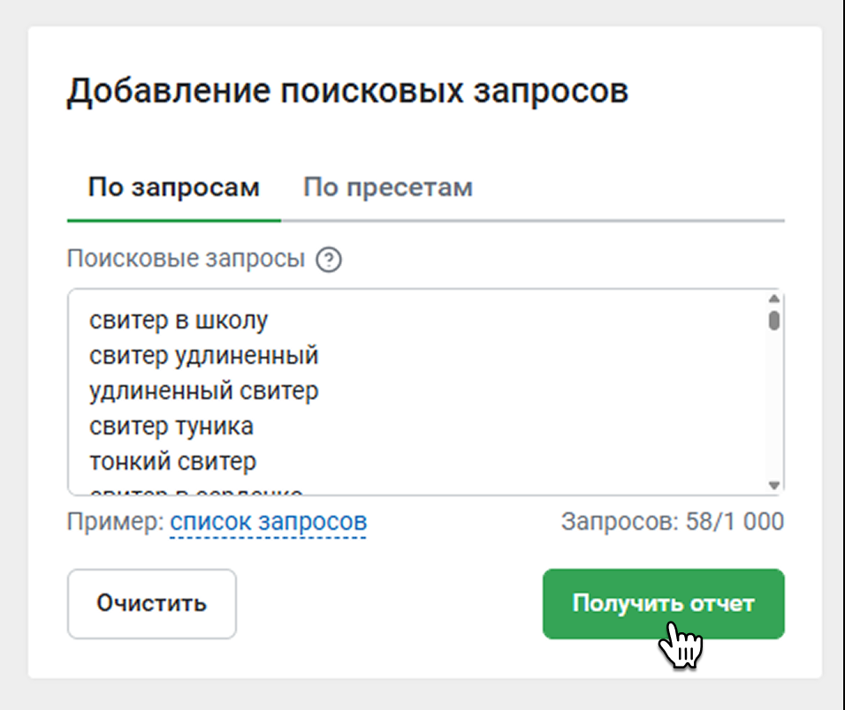Click the Запросов: 58/1 000 counter
Screen dimensions: 845x710
[x=672, y=522]
